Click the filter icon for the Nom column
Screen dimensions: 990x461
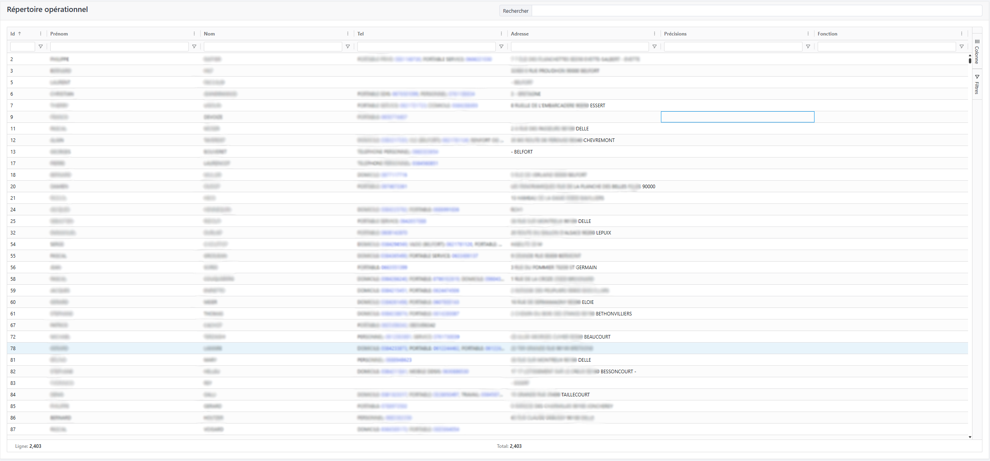click(x=348, y=47)
